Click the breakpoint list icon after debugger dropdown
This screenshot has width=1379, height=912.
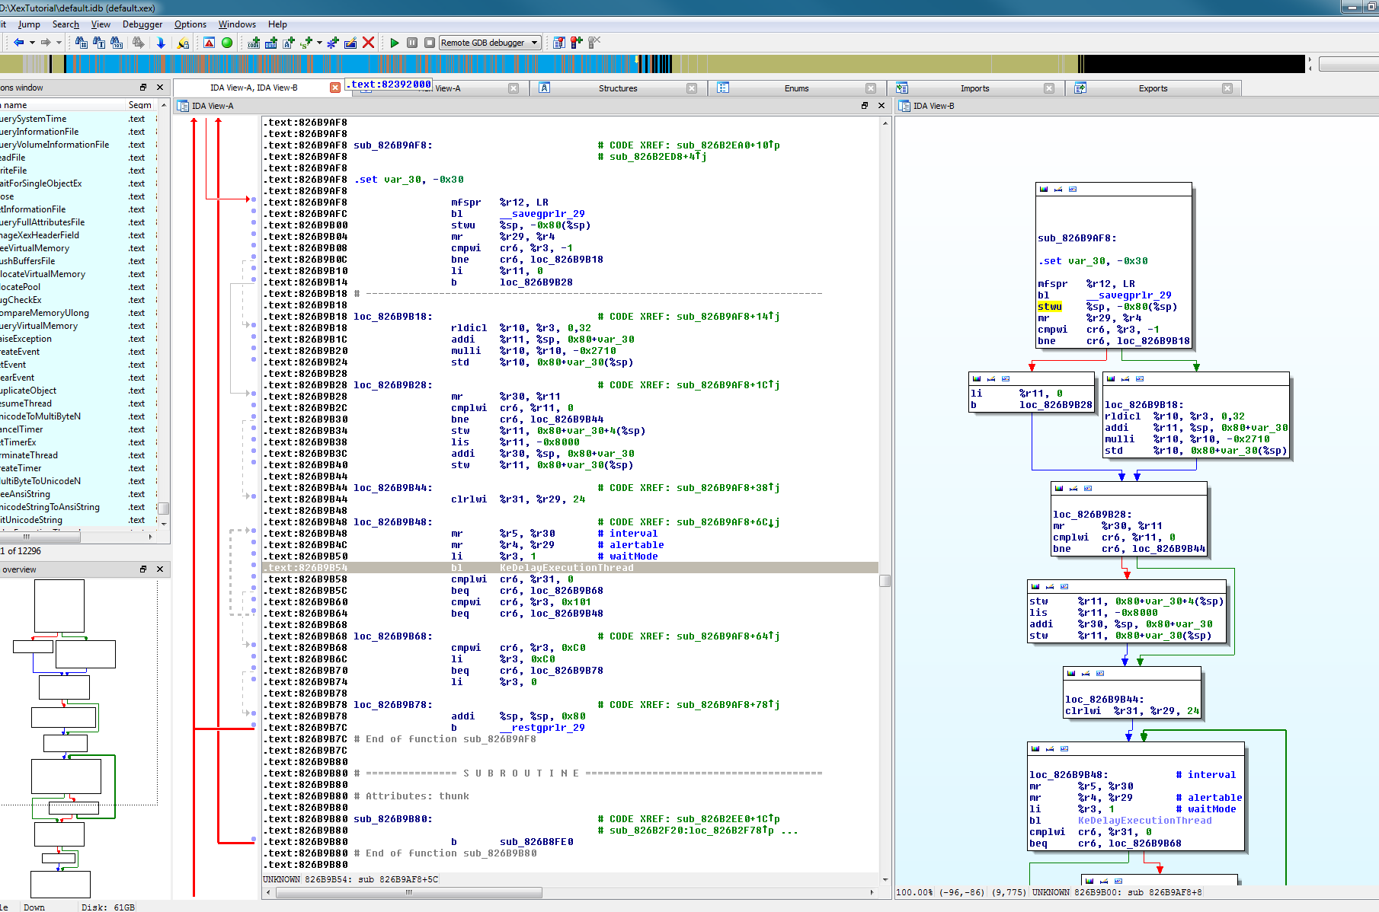(x=558, y=43)
